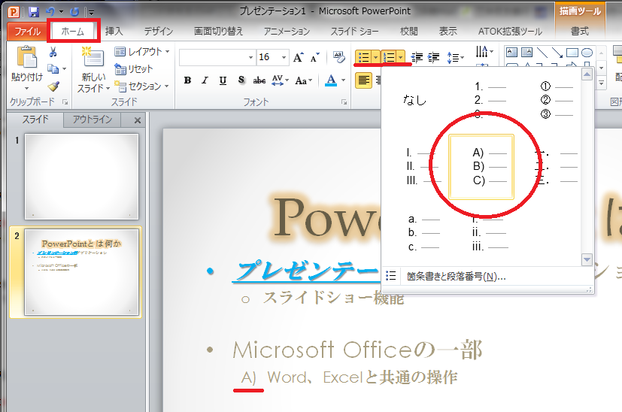Image resolution: width=622 pixels, height=412 pixels.
Task: Open レイアウト layout dropdown
Action: (x=141, y=52)
